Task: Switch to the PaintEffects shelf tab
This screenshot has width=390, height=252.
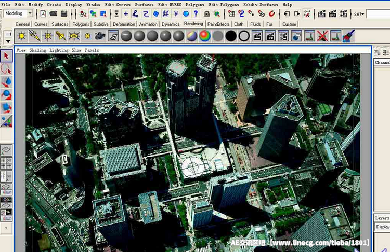Action: pyautogui.click(x=218, y=24)
